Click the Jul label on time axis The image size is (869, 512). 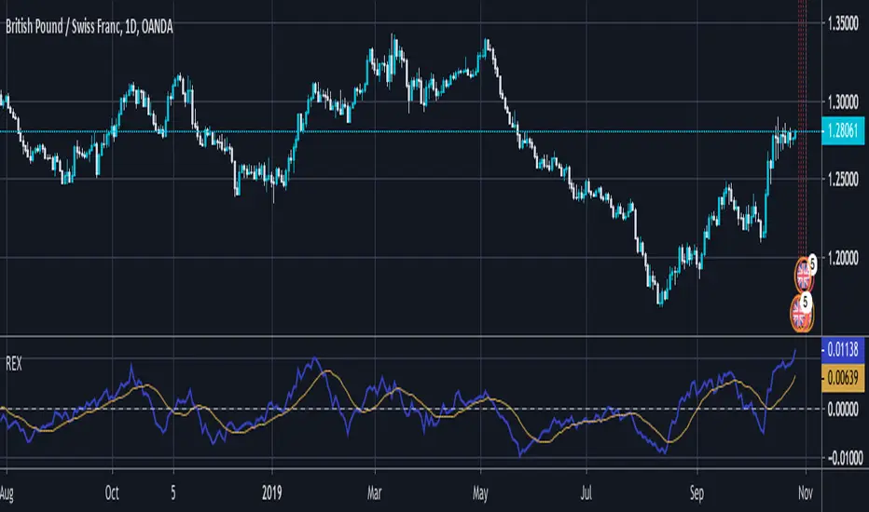pos(586,493)
